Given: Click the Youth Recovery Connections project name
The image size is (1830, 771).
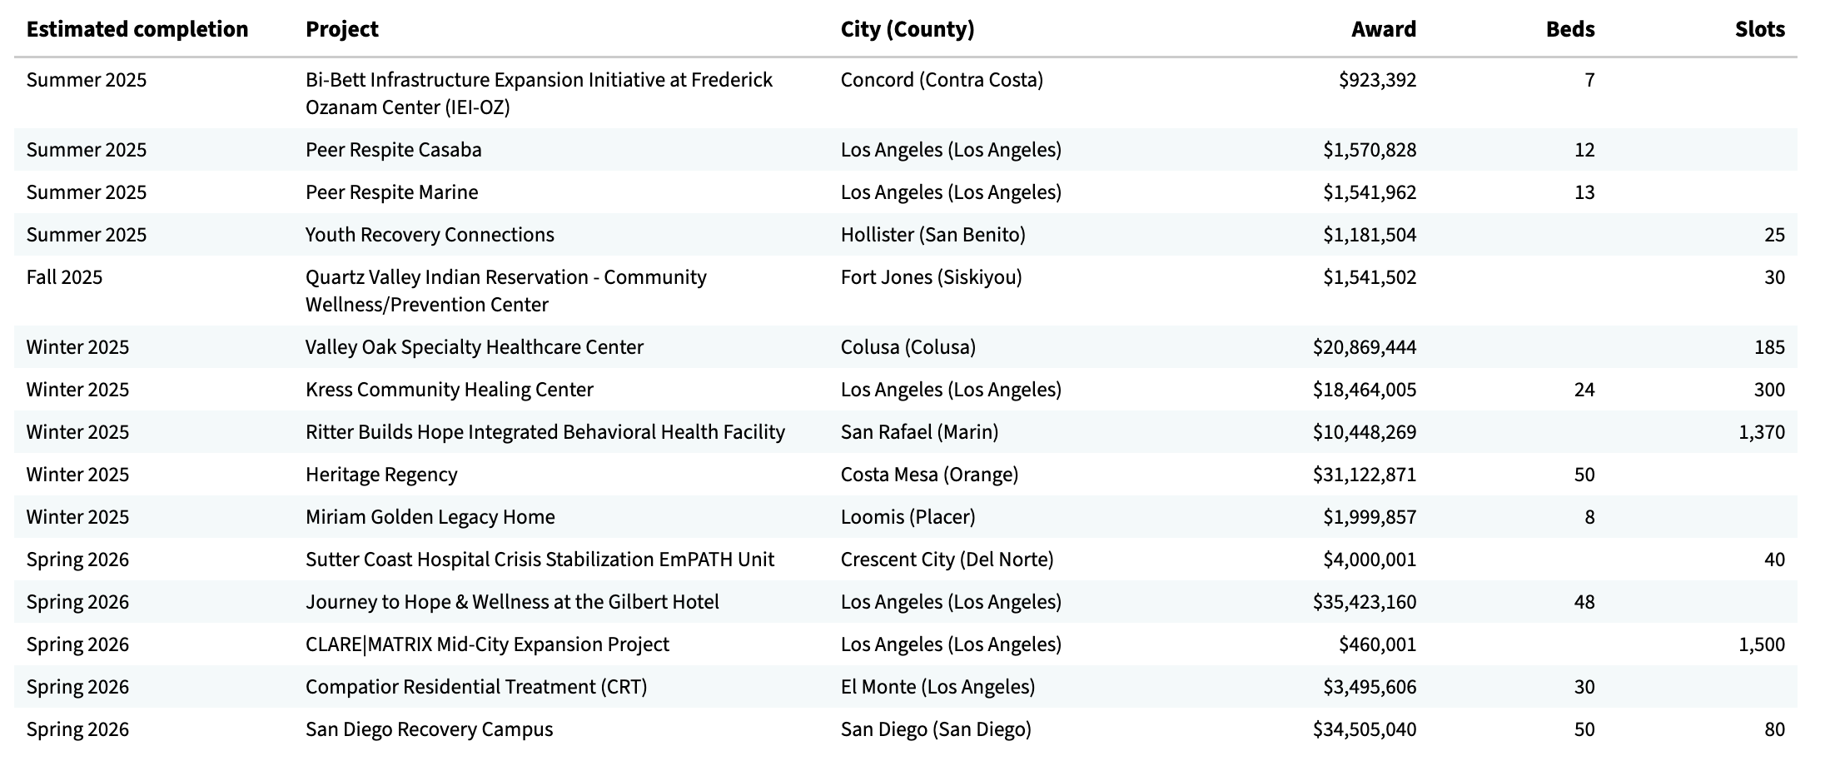Looking at the screenshot, I should (x=430, y=235).
